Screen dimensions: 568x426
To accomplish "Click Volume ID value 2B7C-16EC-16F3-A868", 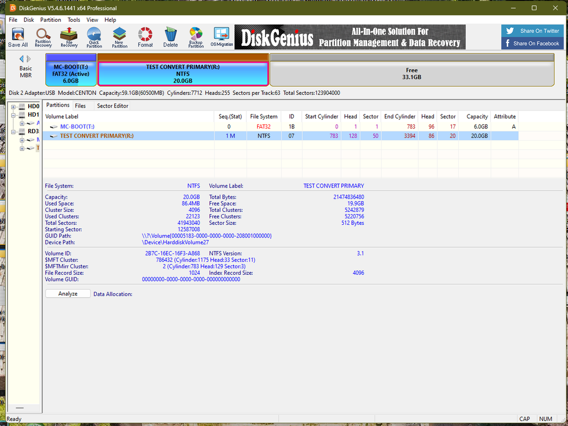I will click(172, 253).
